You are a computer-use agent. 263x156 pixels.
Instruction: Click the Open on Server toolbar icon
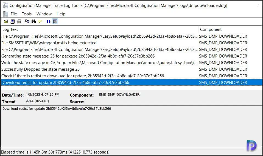pyautogui.click(x=13, y=21)
